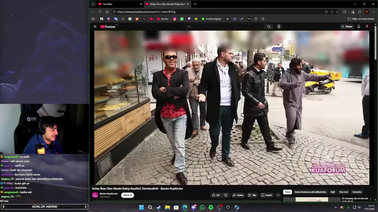Click the Kaydet save button
378x212 pixels.
pyautogui.click(x=267, y=195)
